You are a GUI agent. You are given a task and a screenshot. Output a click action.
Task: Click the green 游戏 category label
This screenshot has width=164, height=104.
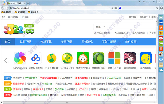tap(8, 89)
